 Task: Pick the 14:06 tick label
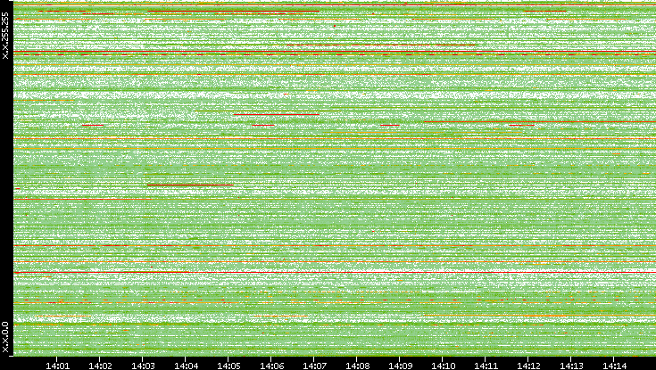tap(271, 366)
